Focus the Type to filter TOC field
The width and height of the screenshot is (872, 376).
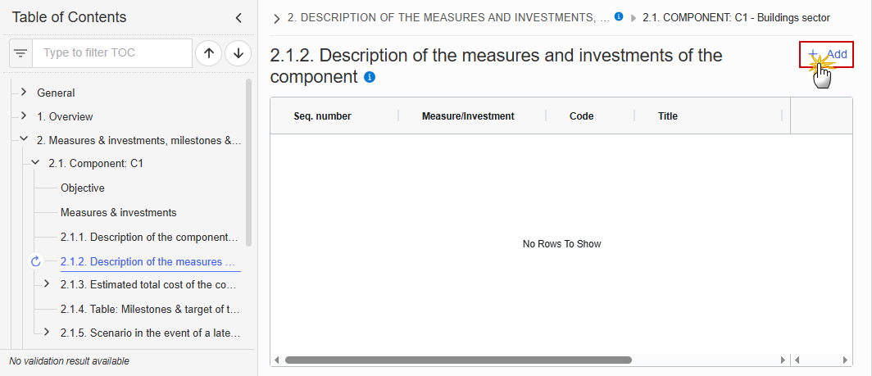(x=112, y=53)
